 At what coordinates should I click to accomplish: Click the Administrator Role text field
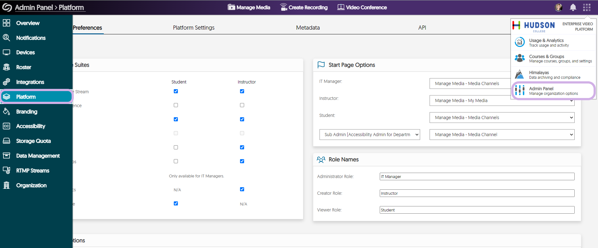pyautogui.click(x=477, y=176)
